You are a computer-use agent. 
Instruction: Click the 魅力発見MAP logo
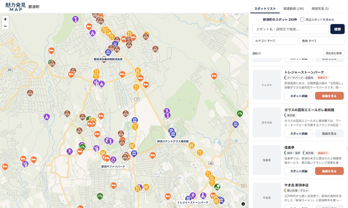(15, 6)
